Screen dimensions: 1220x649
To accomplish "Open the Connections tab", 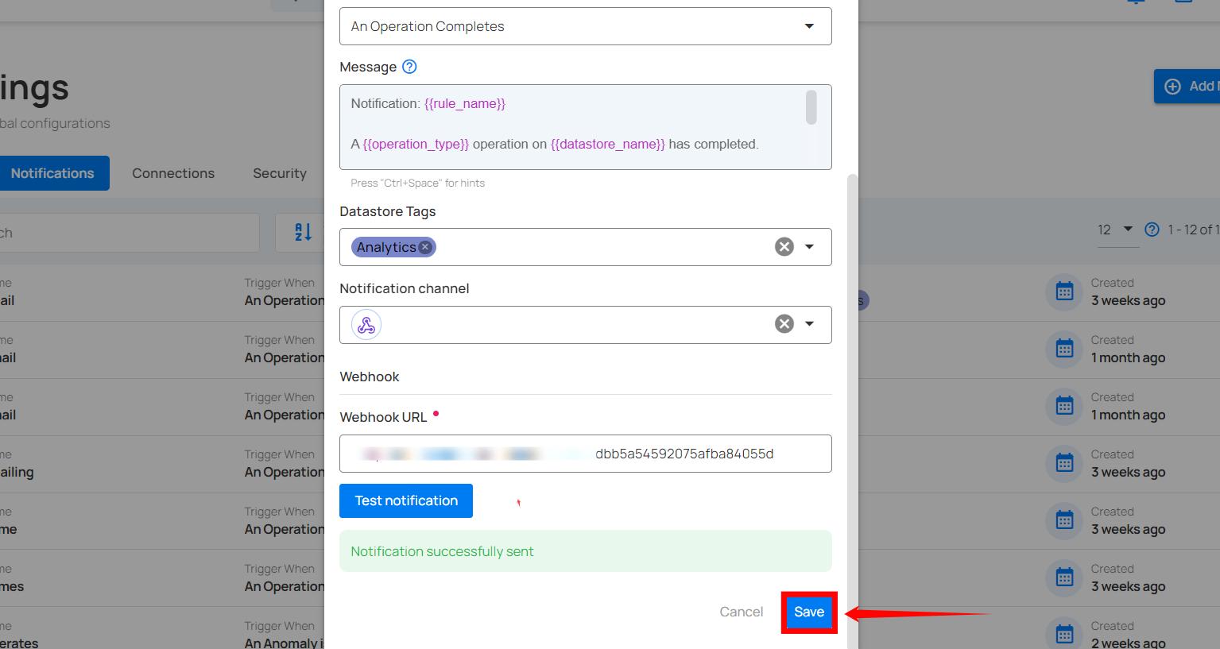I will [173, 173].
